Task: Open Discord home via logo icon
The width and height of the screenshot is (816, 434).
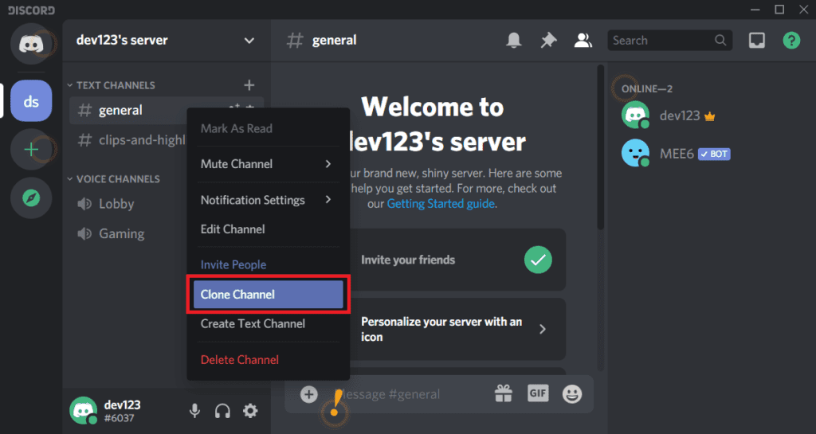Action: pos(31,43)
